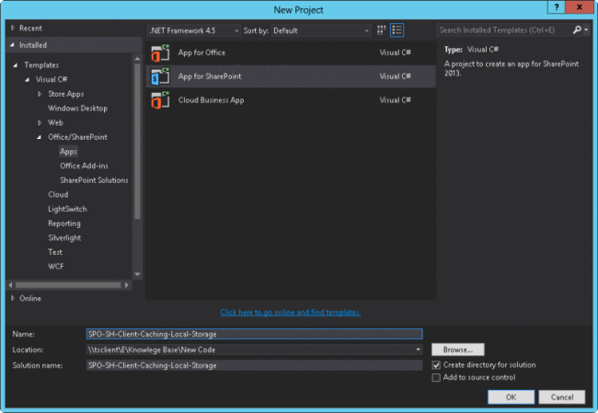Image resolution: width=598 pixels, height=413 pixels.
Task: Collapse the Visual C# node arrow
Action: click(27, 80)
